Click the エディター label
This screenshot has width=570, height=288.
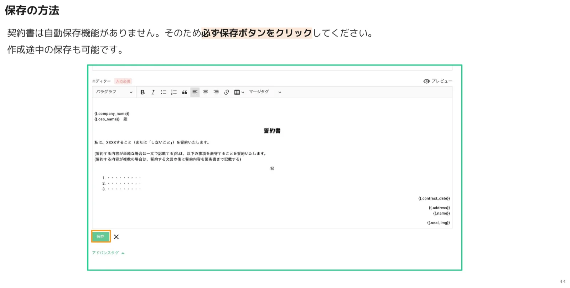102,81
